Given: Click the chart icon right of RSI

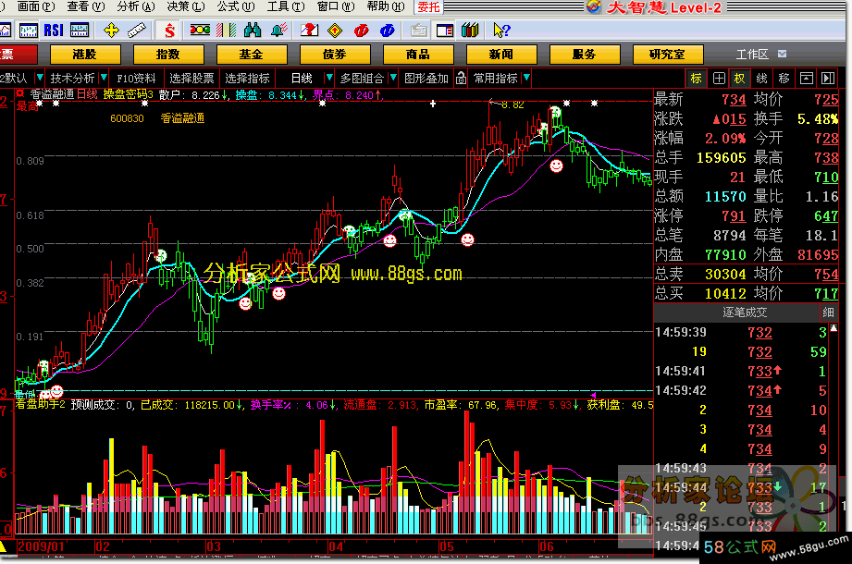Looking at the screenshot, I should [x=80, y=31].
